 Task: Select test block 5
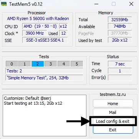77,64
